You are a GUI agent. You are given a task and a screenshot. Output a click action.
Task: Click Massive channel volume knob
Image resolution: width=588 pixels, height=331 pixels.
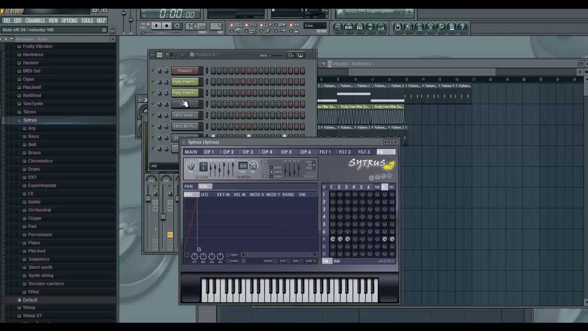pyautogui.click(x=166, y=71)
